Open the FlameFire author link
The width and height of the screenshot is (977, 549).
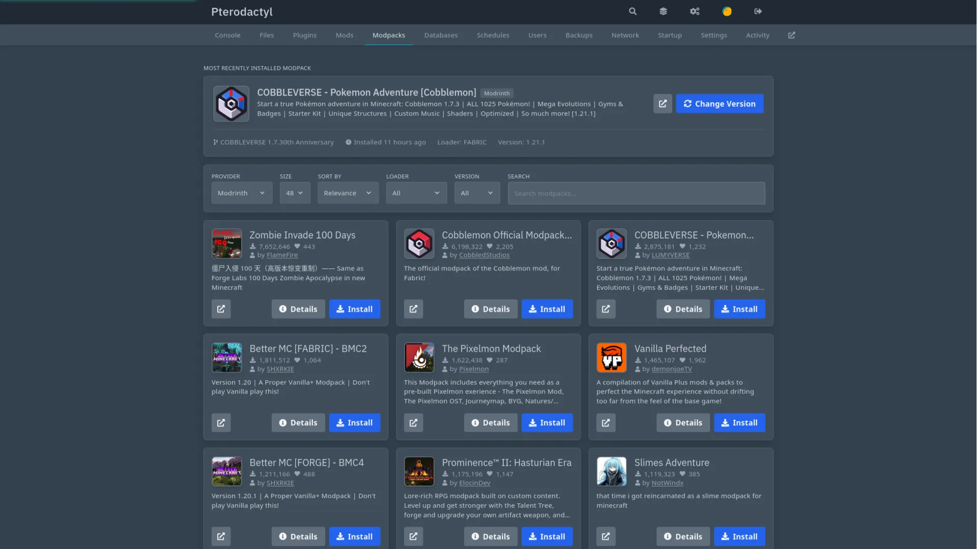[x=282, y=255]
